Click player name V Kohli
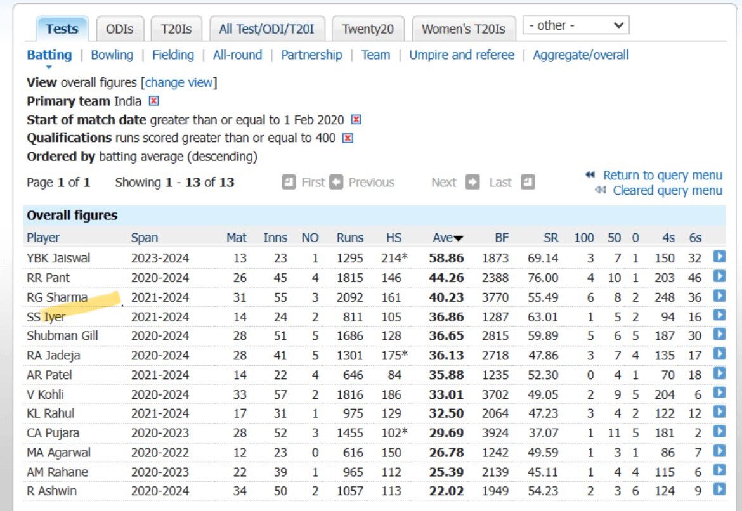This screenshot has height=511, width=742. [x=45, y=394]
